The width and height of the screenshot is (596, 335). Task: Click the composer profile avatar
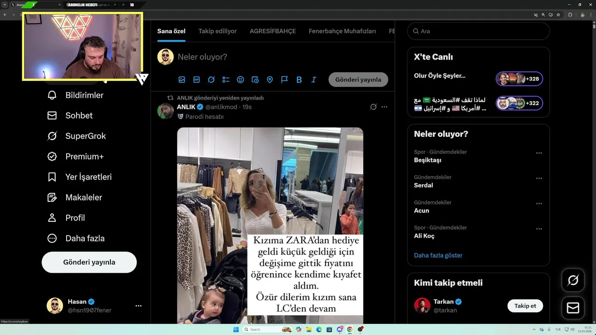click(x=165, y=57)
